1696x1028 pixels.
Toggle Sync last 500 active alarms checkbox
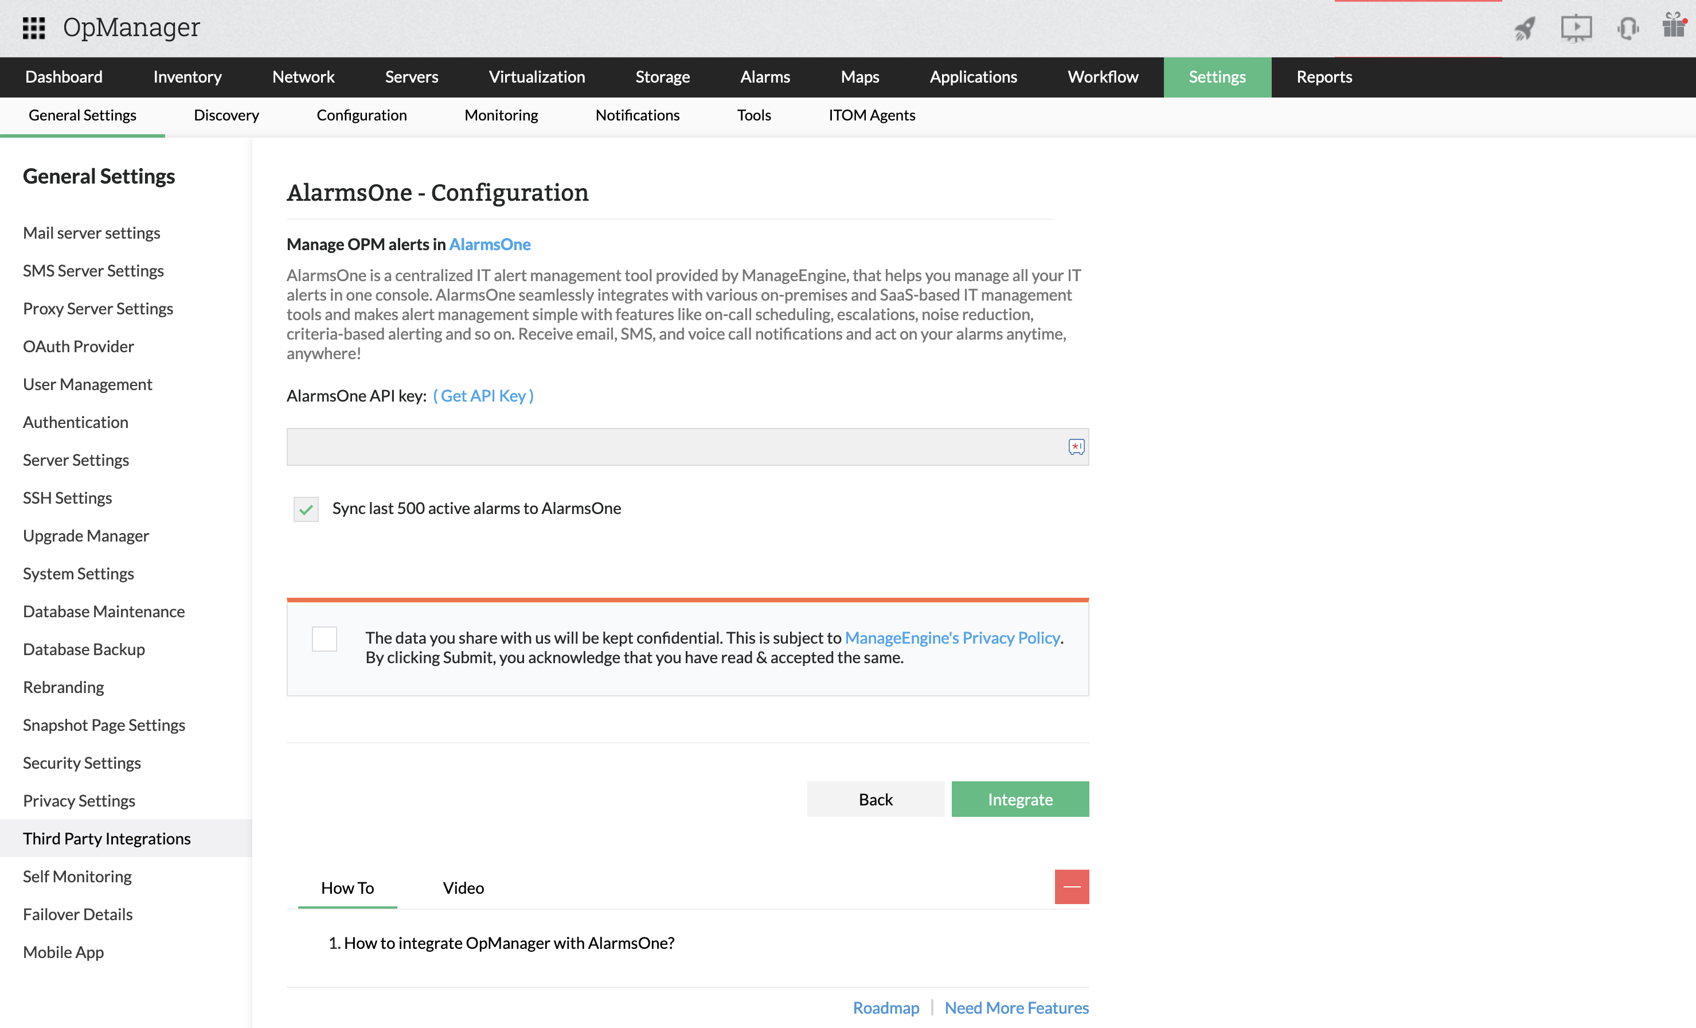(304, 508)
